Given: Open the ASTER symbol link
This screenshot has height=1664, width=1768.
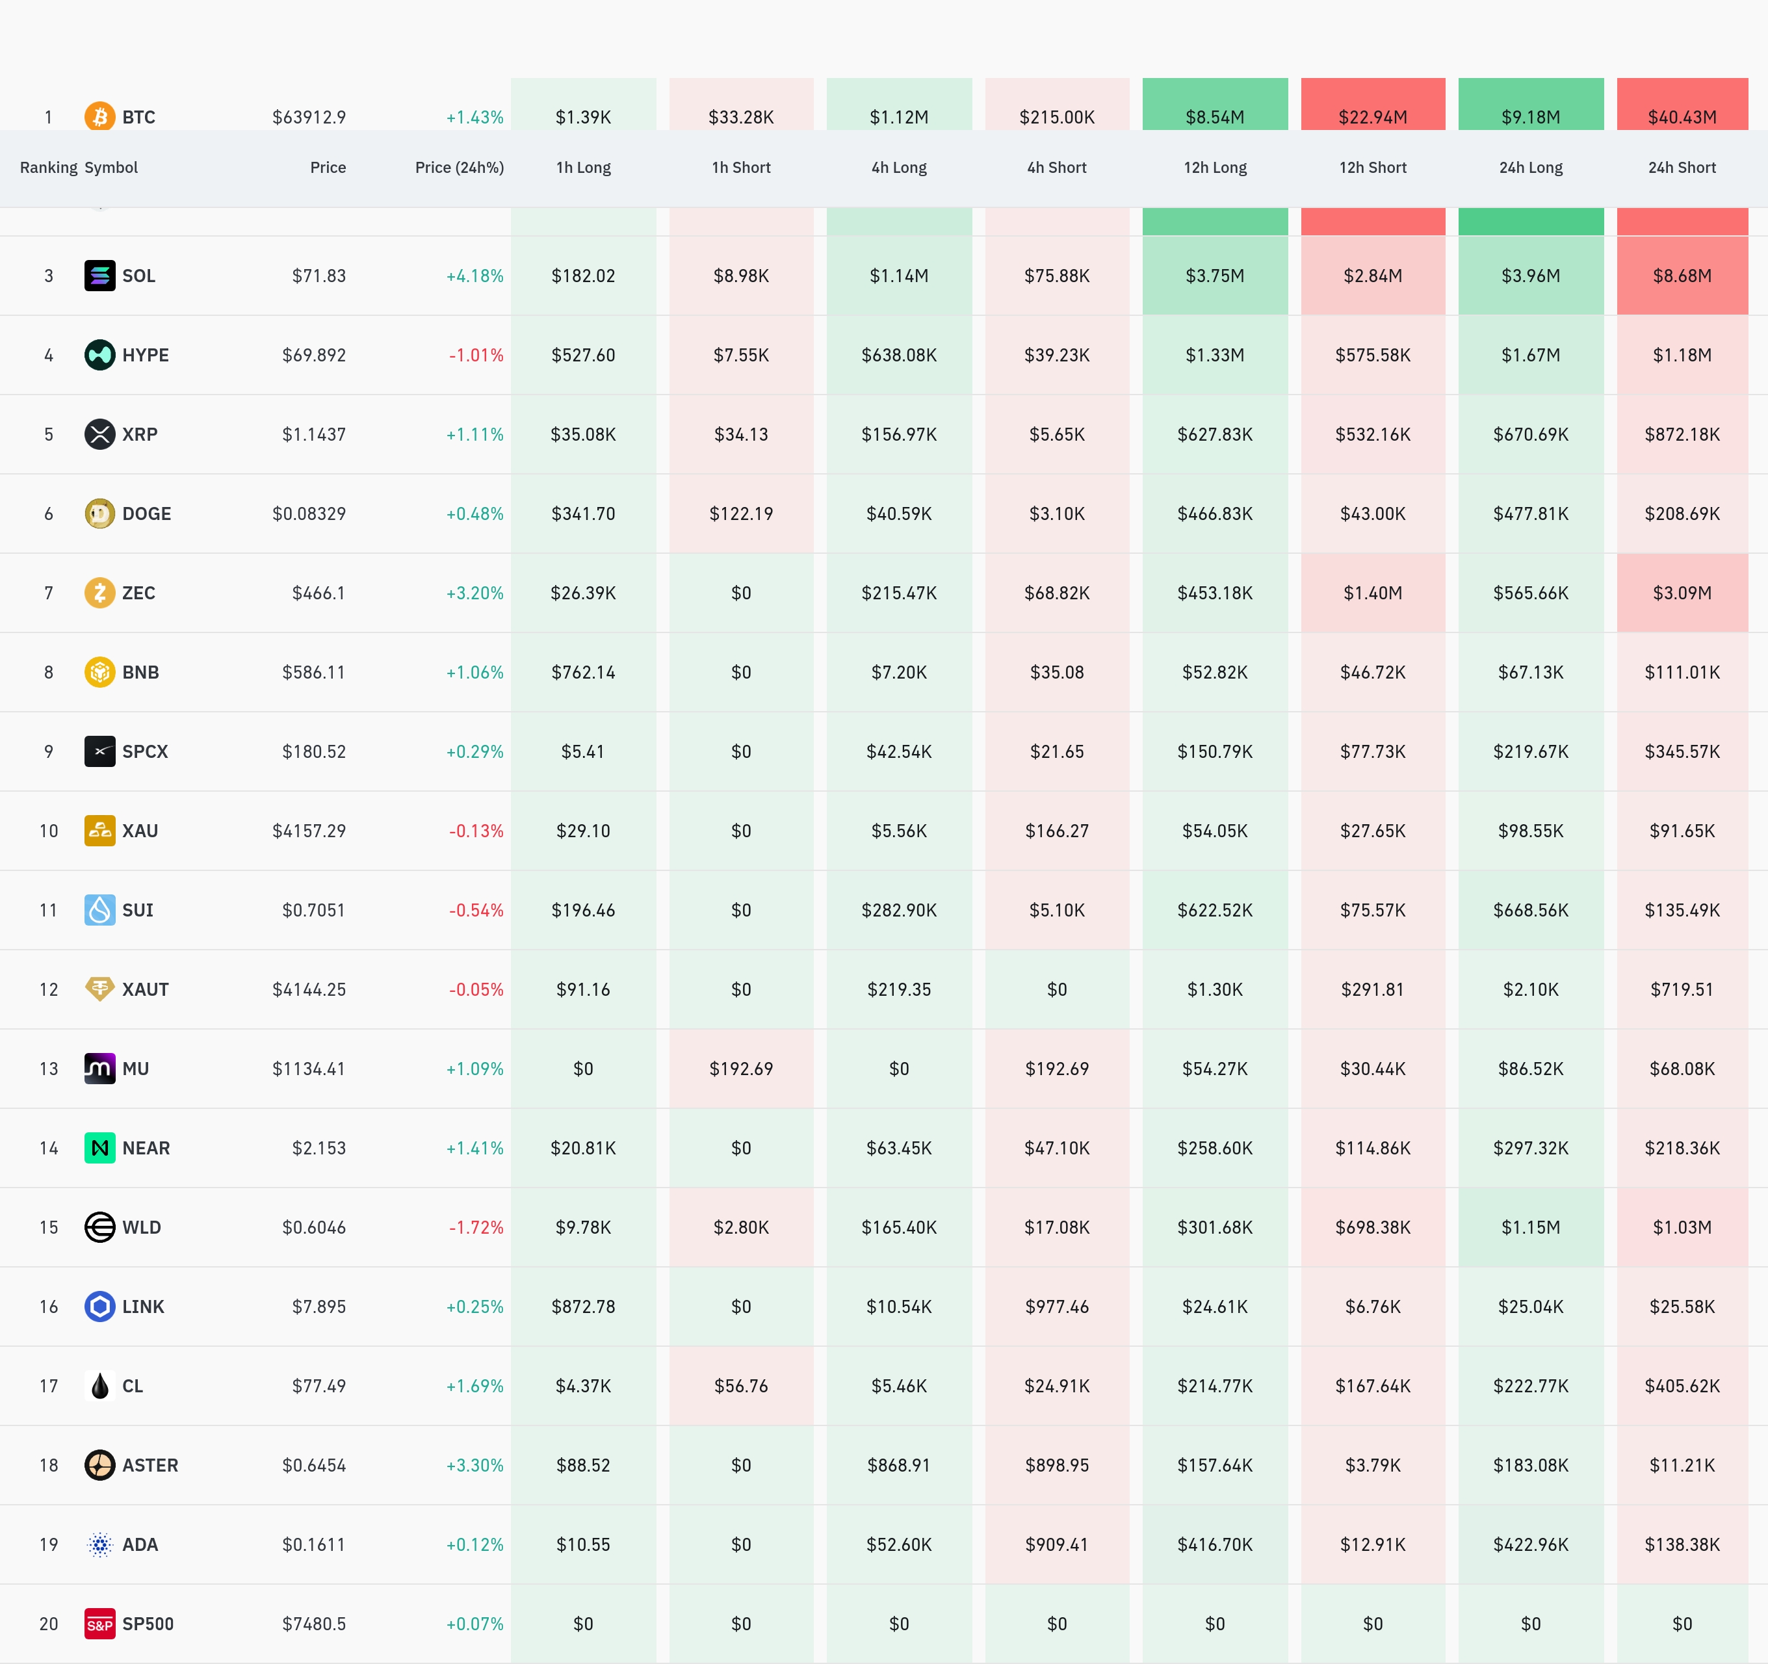Looking at the screenshot, I should tap(150, 1465).
